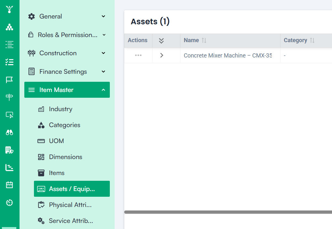The height and width of the screenshot is (229, 332).
Task: Click the binoculars icon in the left rail
Action: tap(9, 132)
